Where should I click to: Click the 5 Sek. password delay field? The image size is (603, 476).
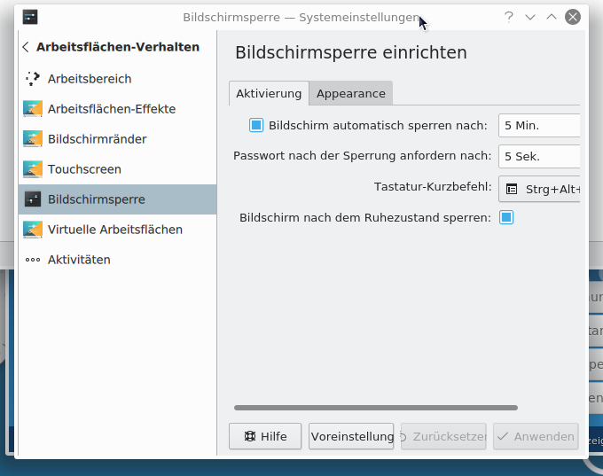539,156
